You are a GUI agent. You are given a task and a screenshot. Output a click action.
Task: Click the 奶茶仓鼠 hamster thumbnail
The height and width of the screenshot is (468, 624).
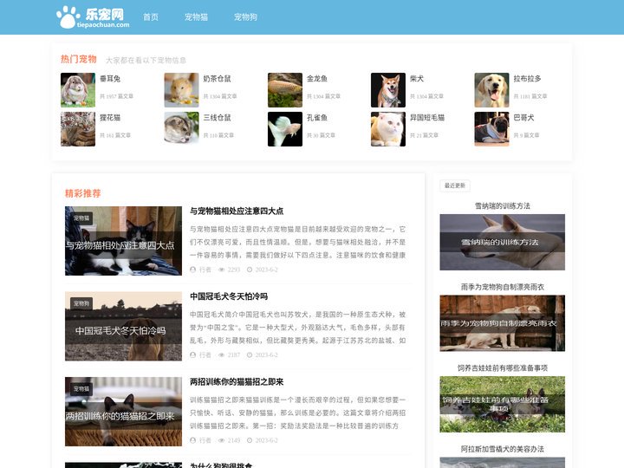[181, 90]
